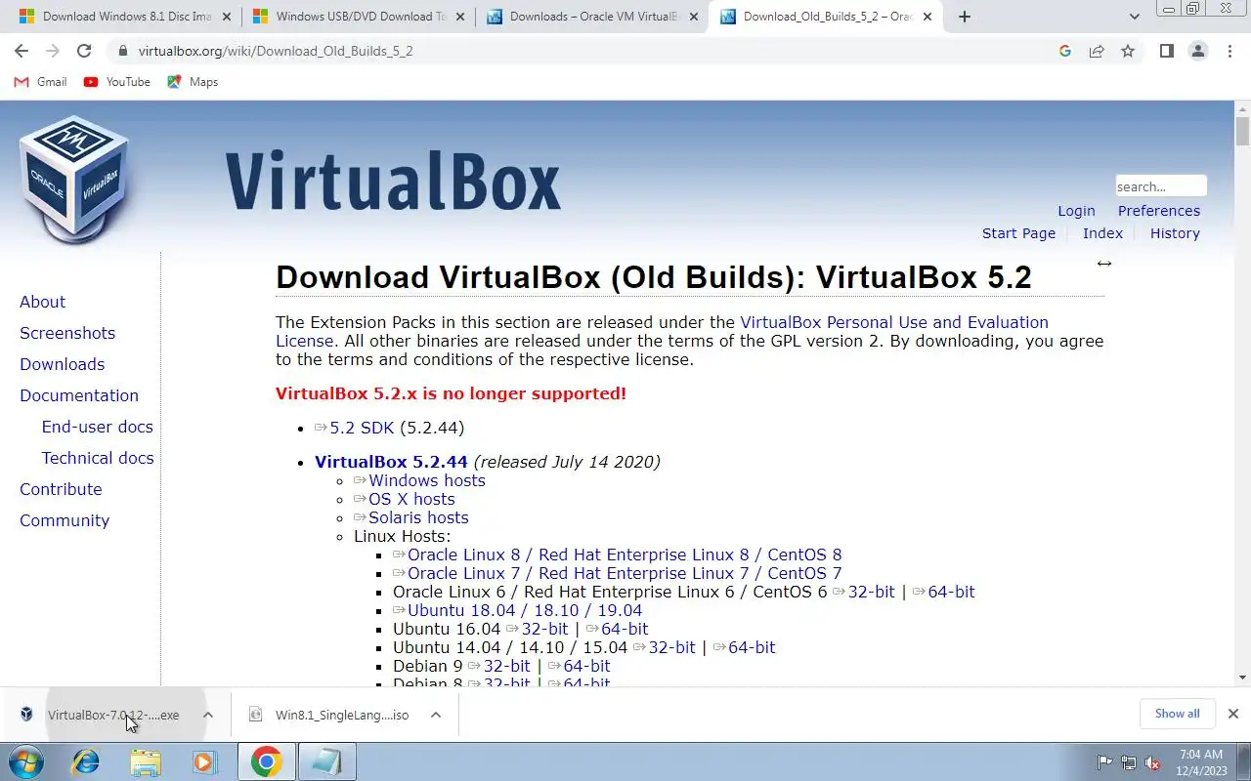Open Downloads in the sidebar
The height and width of the screenshot is (781, 1251).
(x=63, y=364)
